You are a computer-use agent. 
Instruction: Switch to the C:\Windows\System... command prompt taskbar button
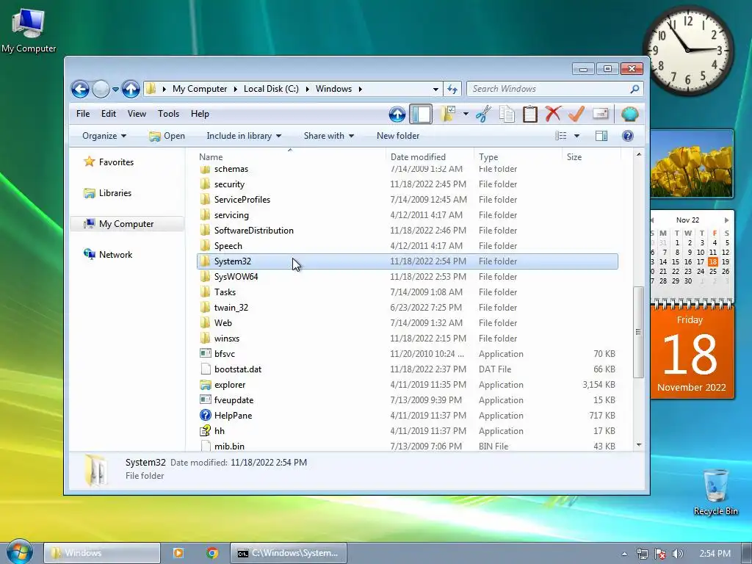(x=288, y=553)
